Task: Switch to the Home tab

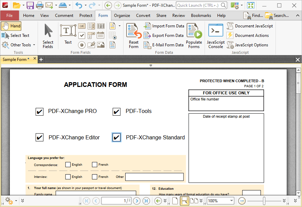Action: [29, 16]
